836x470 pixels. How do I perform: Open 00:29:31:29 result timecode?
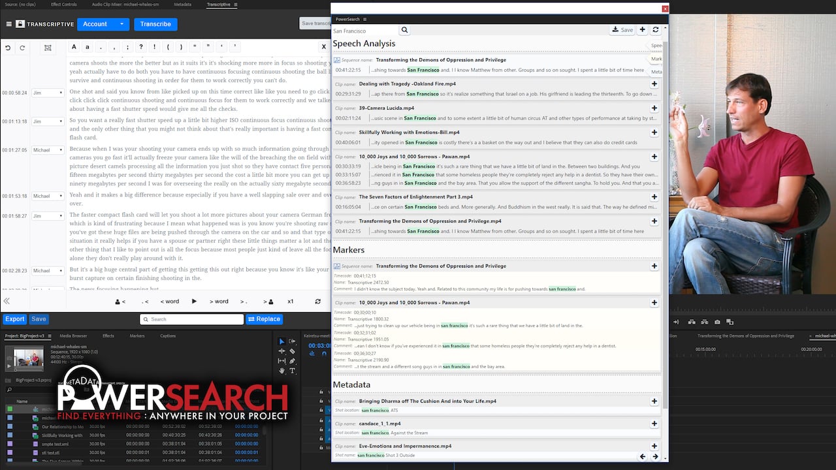click(348, 94)
